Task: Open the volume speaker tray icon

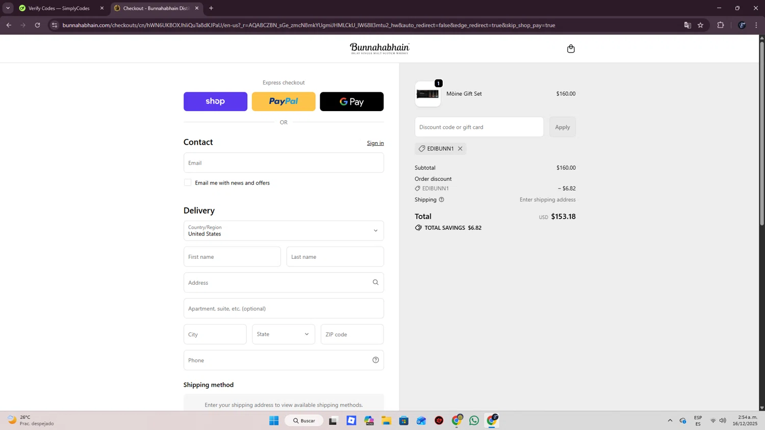Action: click(723, 421)
